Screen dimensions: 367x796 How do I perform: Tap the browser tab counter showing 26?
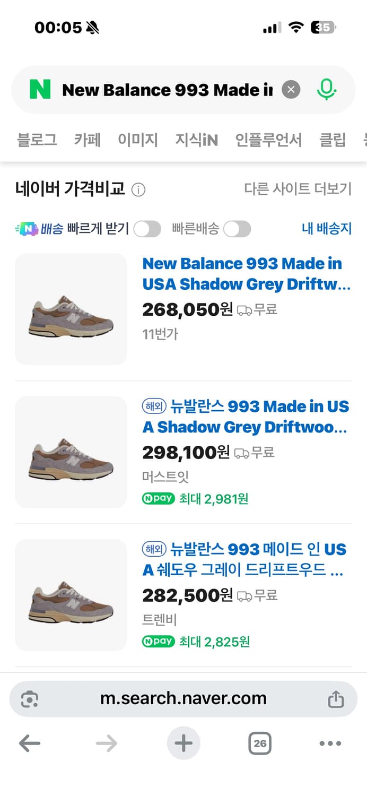pos(259,743)
